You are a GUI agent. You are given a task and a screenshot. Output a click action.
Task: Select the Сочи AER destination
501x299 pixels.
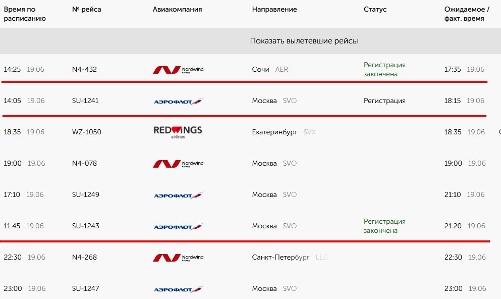coord(270,69)
